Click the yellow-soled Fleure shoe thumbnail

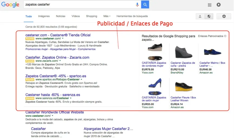click(x=184, y=86)
